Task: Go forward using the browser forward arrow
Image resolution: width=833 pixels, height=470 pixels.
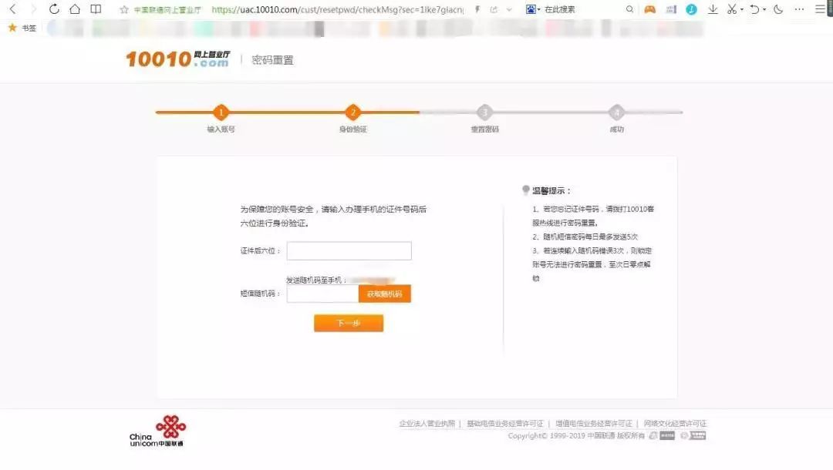Action: pos(33,9)
